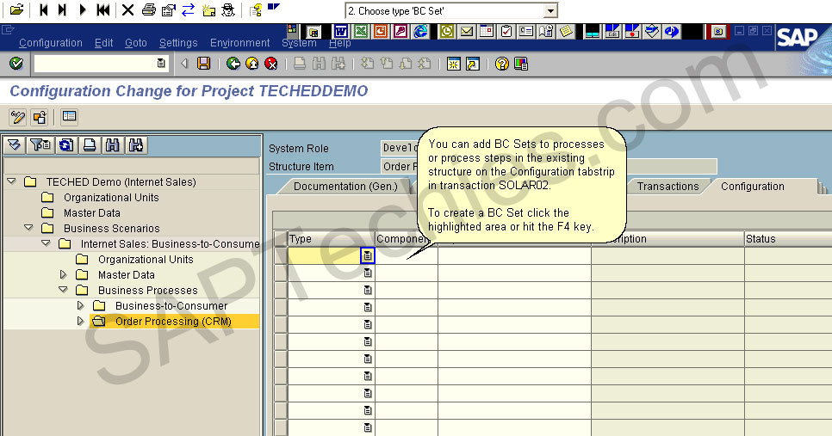Select the Business Scenarios folder
832x436 pixels.
click(111, 229)
